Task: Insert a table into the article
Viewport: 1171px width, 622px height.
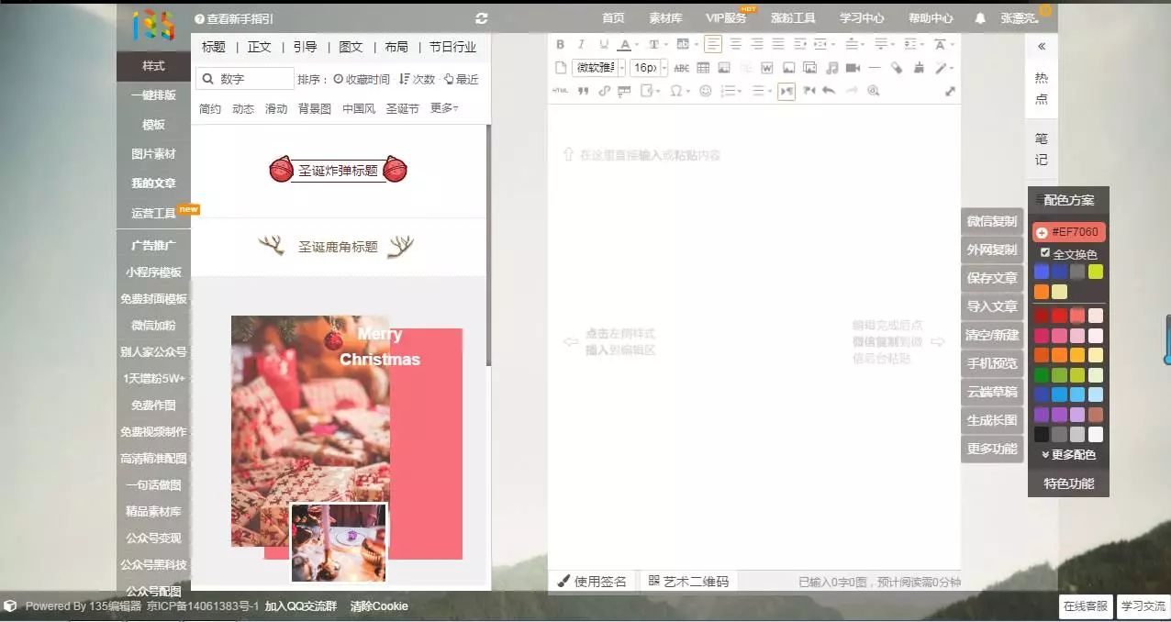Action: (703, 67)
